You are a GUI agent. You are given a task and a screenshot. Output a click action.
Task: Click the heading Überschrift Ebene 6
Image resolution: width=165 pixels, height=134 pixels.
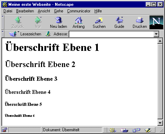[20, 115]
